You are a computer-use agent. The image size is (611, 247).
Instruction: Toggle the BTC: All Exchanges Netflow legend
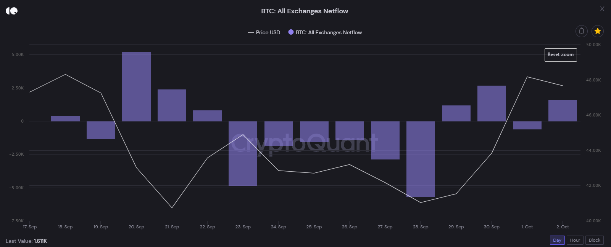pyautogui.click(x=329, y=33)
